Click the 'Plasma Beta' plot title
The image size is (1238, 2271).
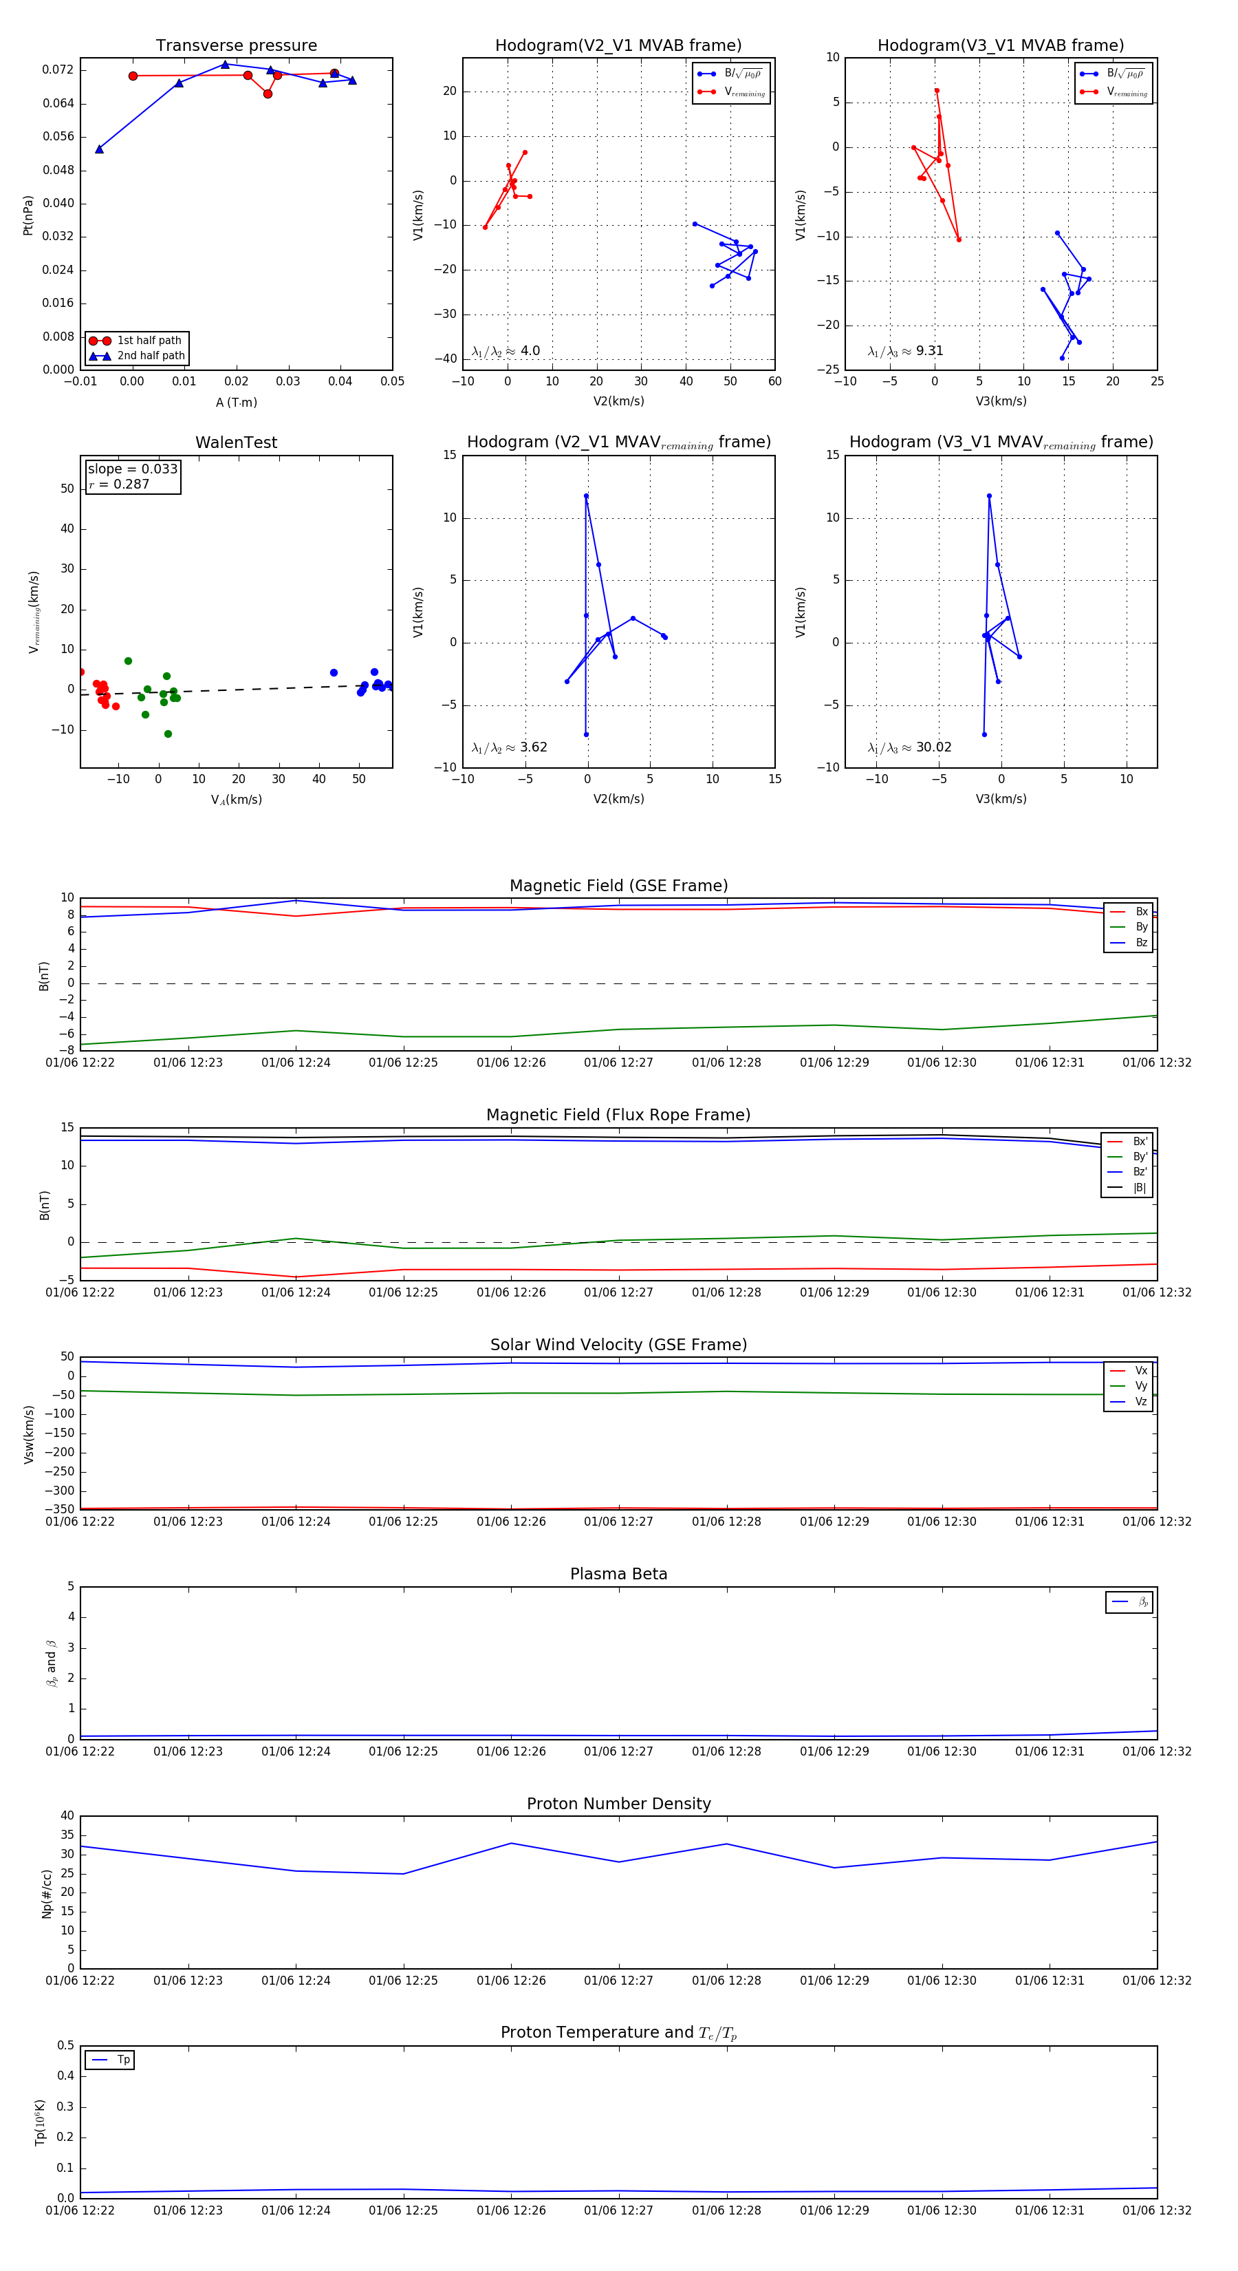[x=618, y=1574]
